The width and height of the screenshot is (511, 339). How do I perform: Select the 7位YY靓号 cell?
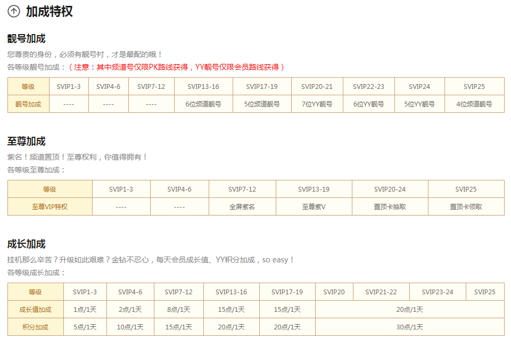click(317, 104)
